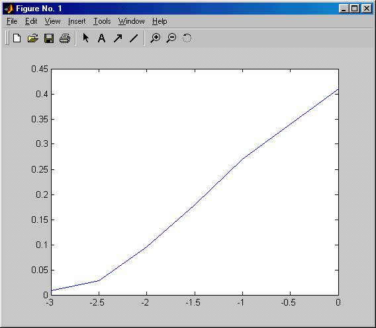Toggle the Edit Plot arrow tool
376x328 pixels.
point(86,38)
